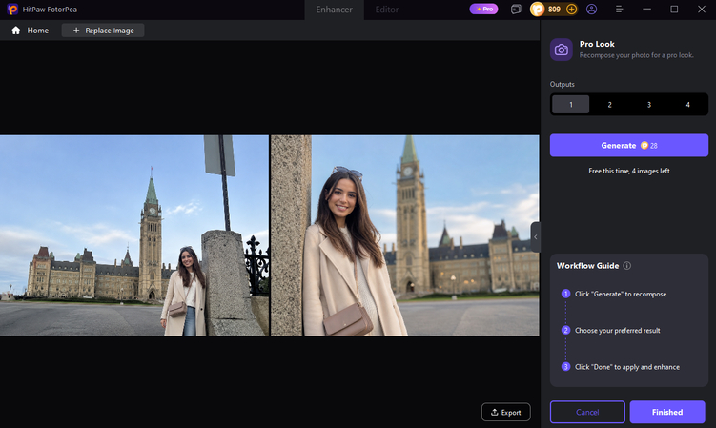The image size is (716, 428).
Task: Click the recomposed photo on the right
Action: tap(404, 235)
